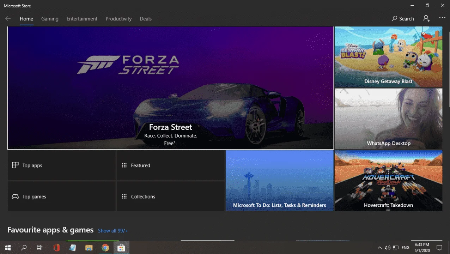450x254 pixels.
Task: Select the Home tab
Action: pyautogui.click(x=26, y=19)
